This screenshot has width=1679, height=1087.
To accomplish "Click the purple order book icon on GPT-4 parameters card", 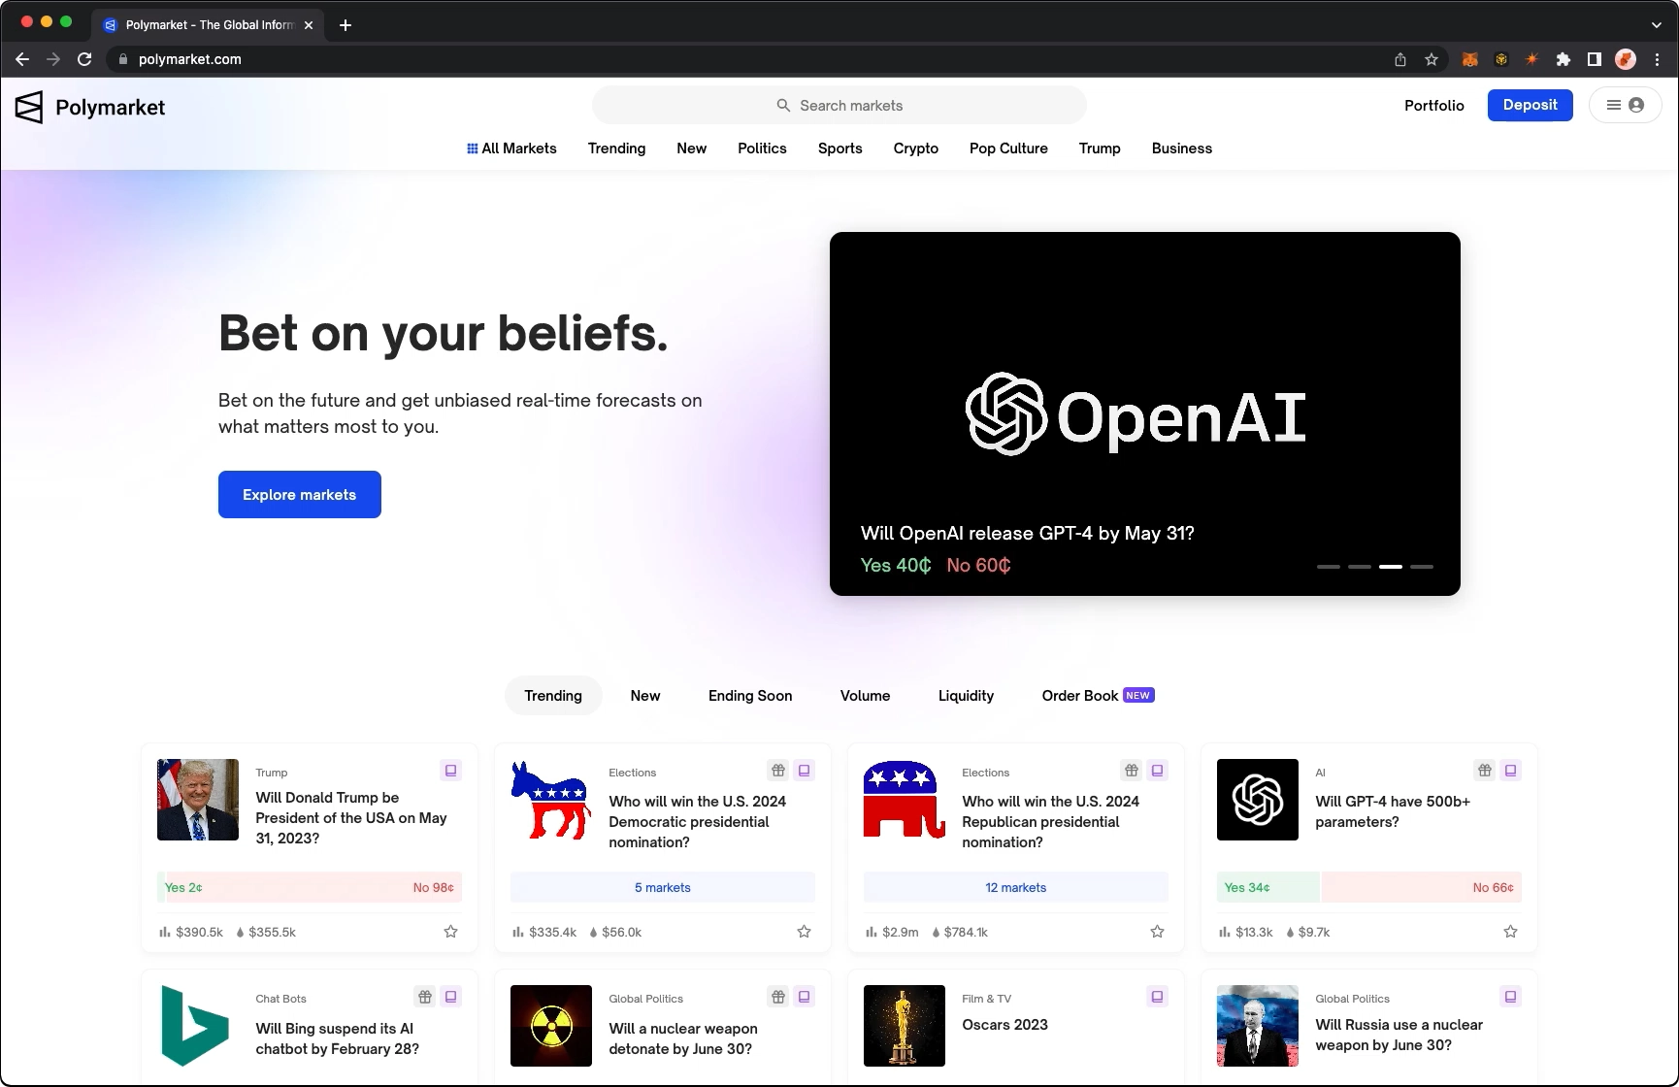I will pyautogui.click(x=1510, y=771).
